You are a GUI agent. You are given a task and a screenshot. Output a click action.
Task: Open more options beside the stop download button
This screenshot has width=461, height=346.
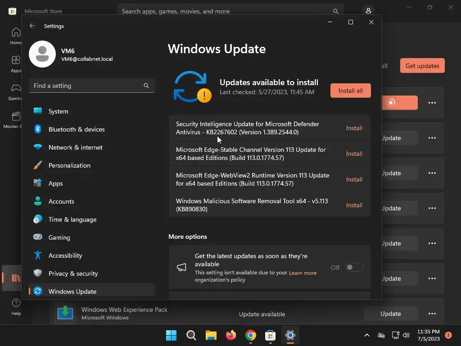pyautogui.click(x=432, y=103)
